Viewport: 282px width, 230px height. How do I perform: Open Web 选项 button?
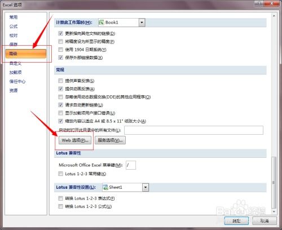click(75, 140)
